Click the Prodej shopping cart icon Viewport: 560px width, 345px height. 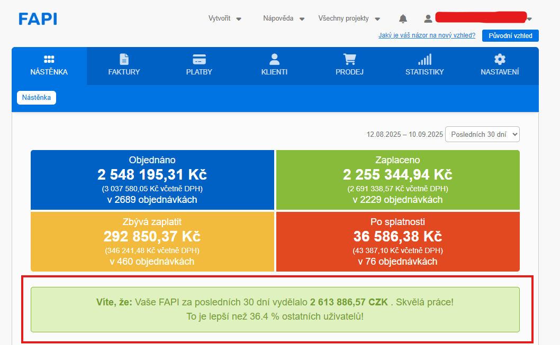(x=350, y=59)
